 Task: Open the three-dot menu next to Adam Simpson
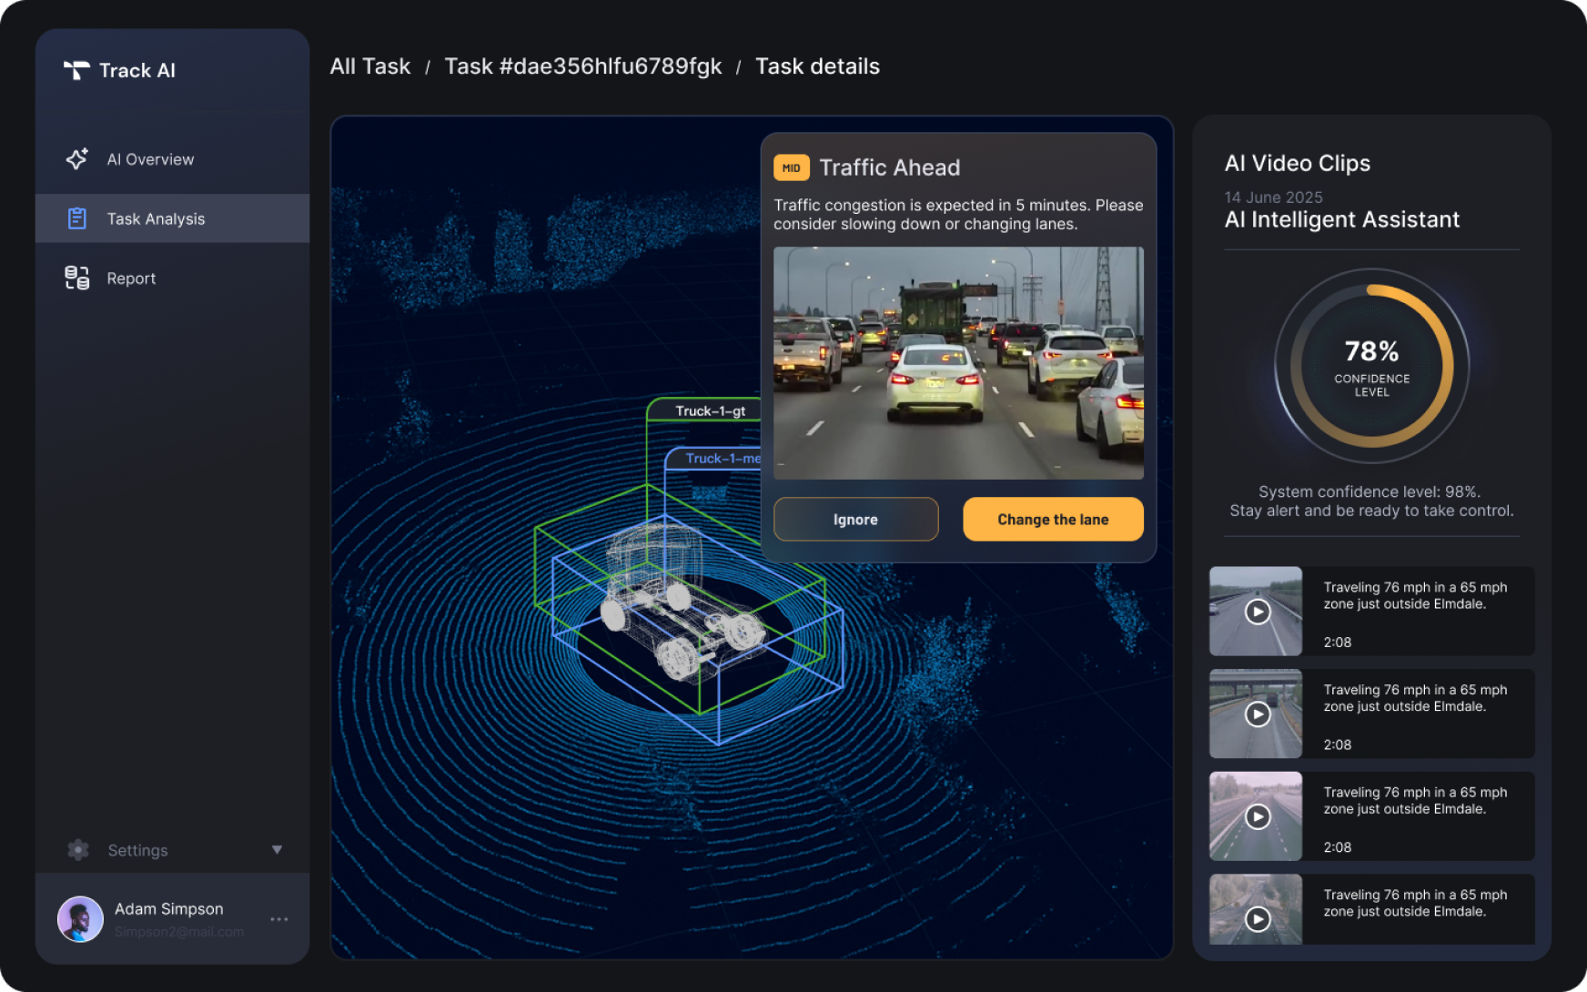pos(279,919)
